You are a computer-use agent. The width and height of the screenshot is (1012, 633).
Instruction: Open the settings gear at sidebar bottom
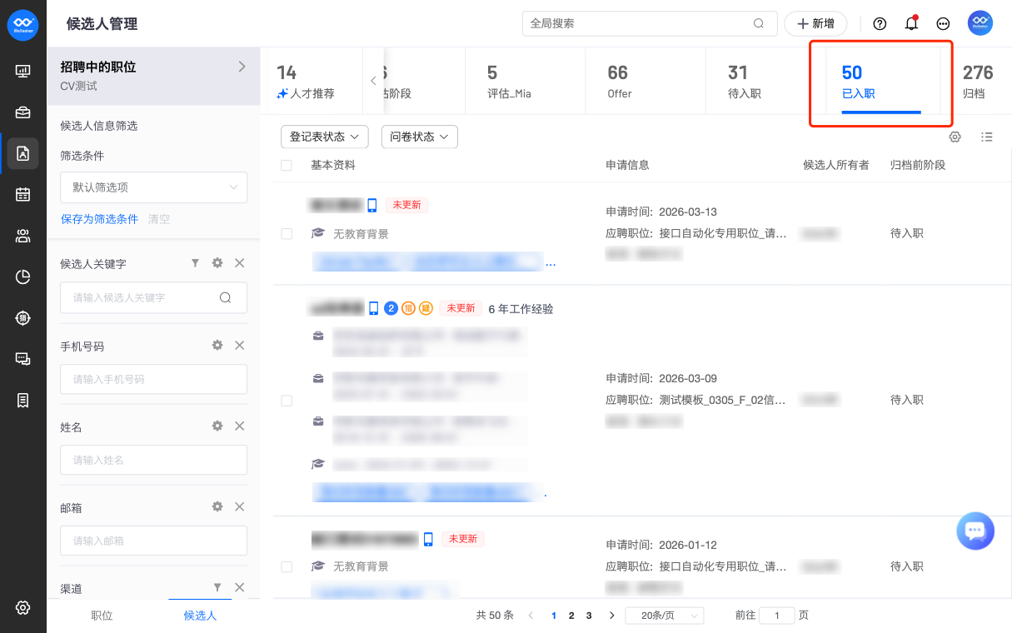[x=23, y=607]
